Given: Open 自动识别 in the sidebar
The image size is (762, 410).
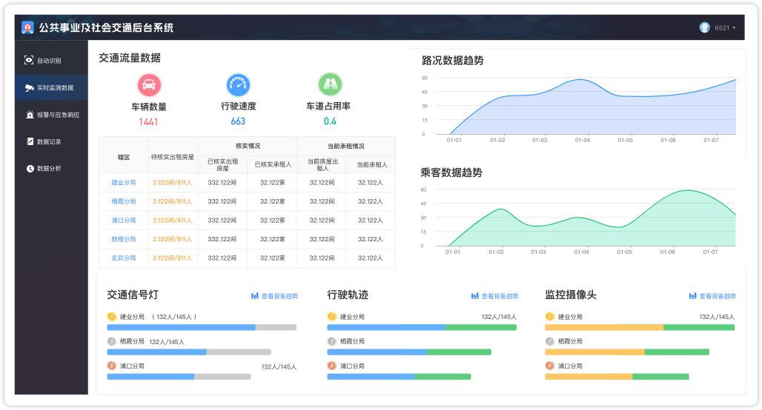Looking at the screenshot, I should click(x=49, y=60).
